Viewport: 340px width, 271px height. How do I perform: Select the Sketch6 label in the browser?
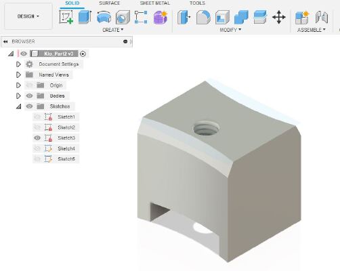pos(66,159)
